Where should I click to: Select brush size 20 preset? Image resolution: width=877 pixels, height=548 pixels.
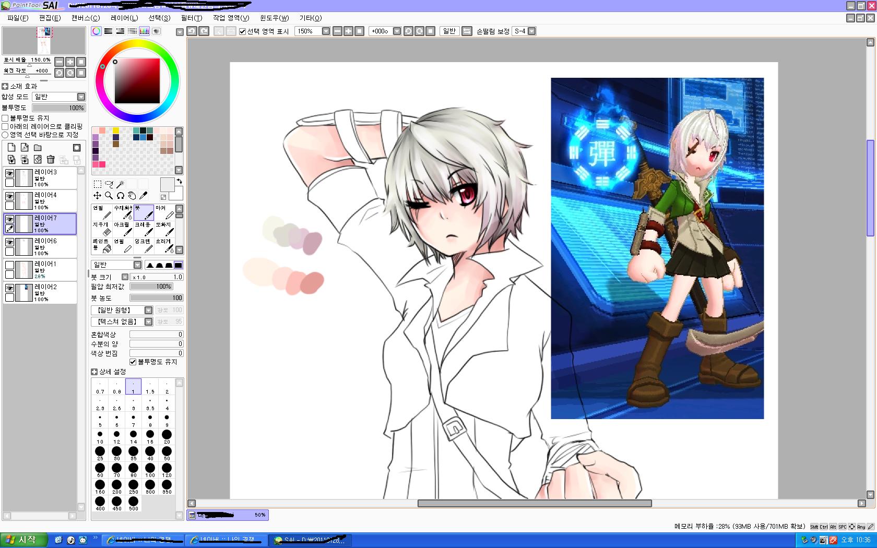(167, 436)
